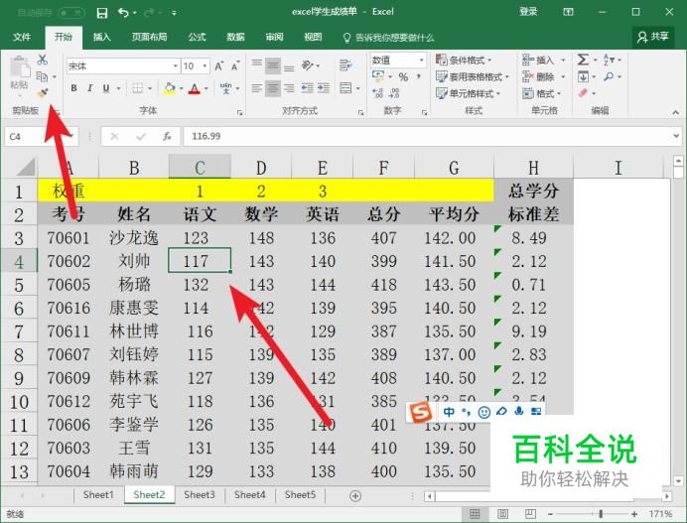This screenshot has height=523, width=687.
Task: Decrease font size with the smaller A icon
Action: click(235, 66)
